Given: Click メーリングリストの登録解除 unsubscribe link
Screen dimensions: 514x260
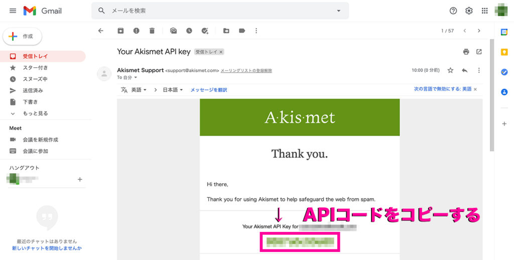Looking at the screenshot, I should [x=246, y=70].
